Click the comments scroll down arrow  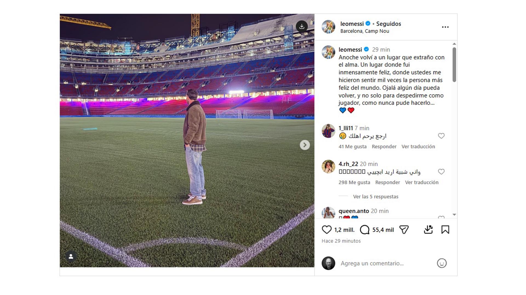454,215
